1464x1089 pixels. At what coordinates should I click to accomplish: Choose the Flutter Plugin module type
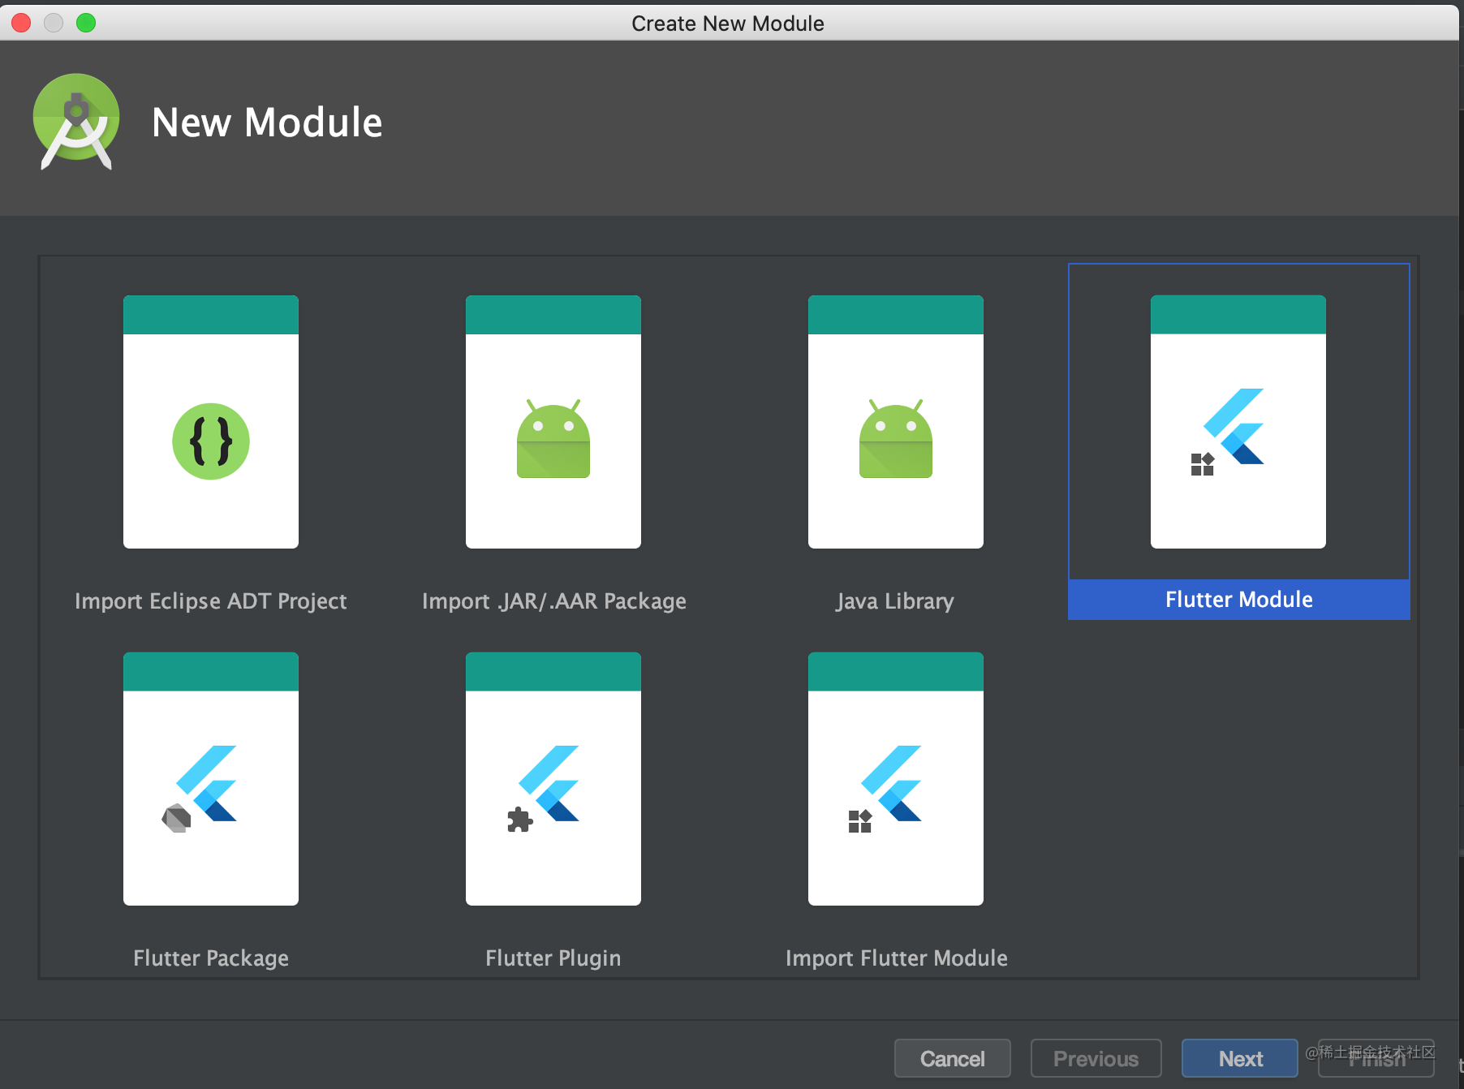click(553, 779)
